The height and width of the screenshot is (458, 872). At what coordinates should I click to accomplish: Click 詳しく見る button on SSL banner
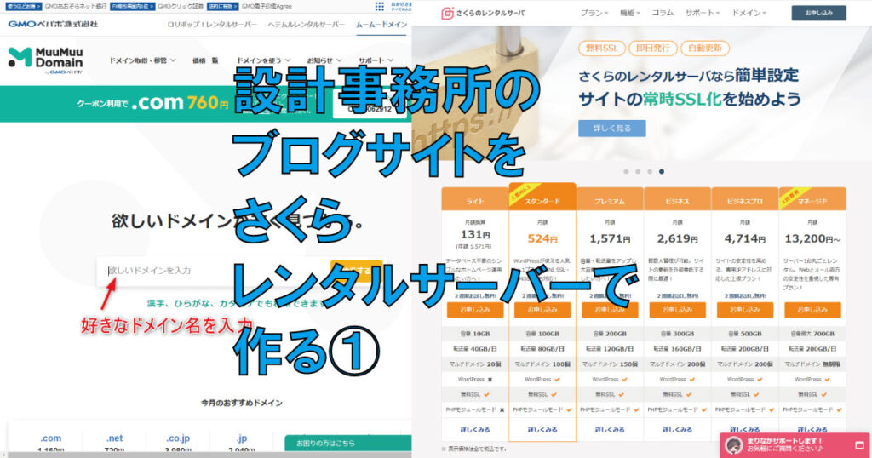(611, 129)
